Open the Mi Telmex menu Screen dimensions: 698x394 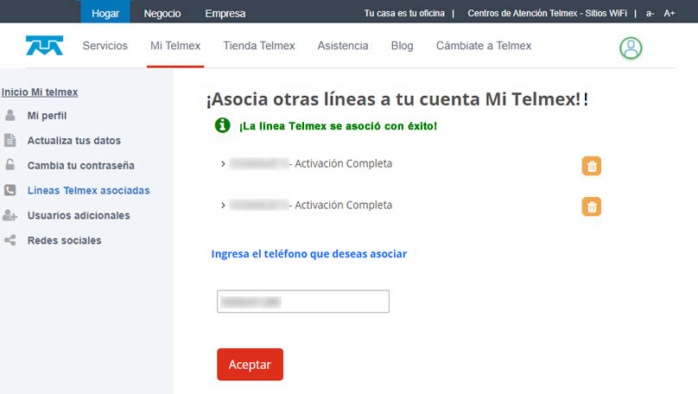click(175, 46)
